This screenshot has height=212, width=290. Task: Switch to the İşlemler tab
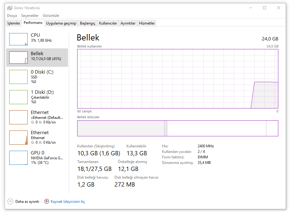(x=14, y=23)
